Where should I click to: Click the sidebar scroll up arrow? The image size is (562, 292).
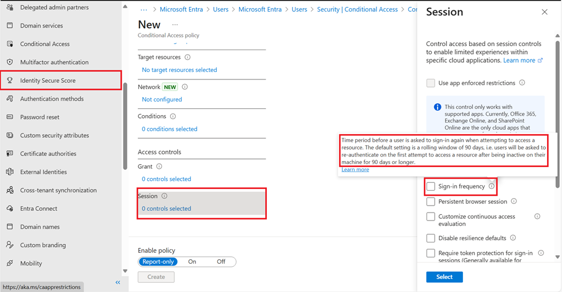click(125, 6)
